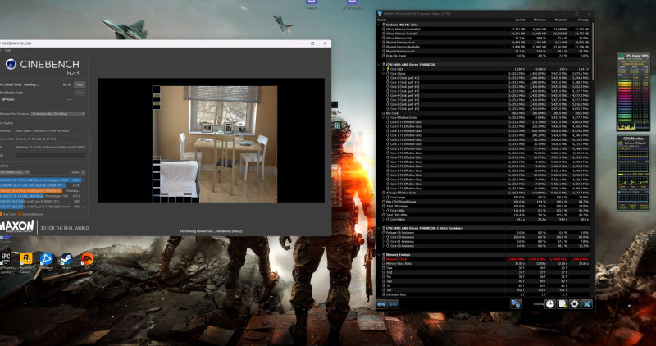656x346 pixels.
Task: Select the Average Effective Clock row
Action: [484, 193]
